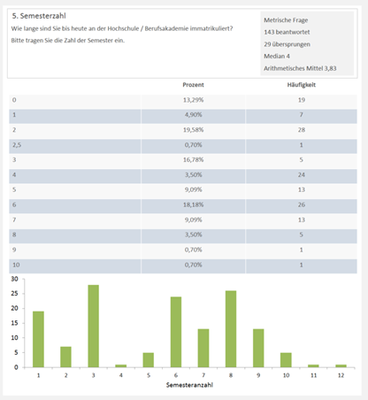Select the 'Häufigkeit' column header
368x400 pixels.
(302, 85)
